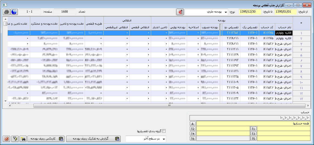This screenshot has width=314, height=145.
Task: Click گزارش به تفکيک رديف بودجه button
Action: (93, 139)
